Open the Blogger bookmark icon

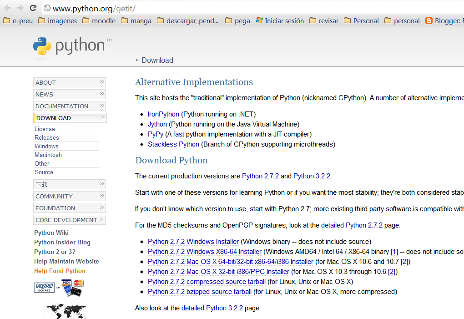pos(428,20)
